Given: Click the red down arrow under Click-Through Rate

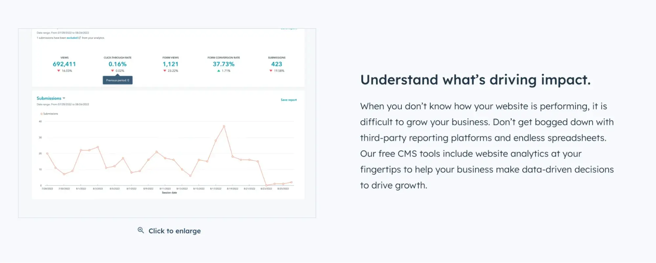Looking at the screenshot, I should click(x=113, y=71).
